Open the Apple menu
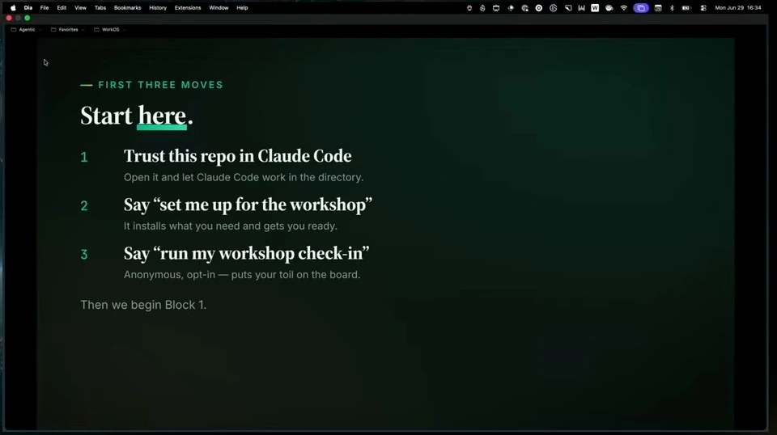The image size is (777, 435). [14, 8]
